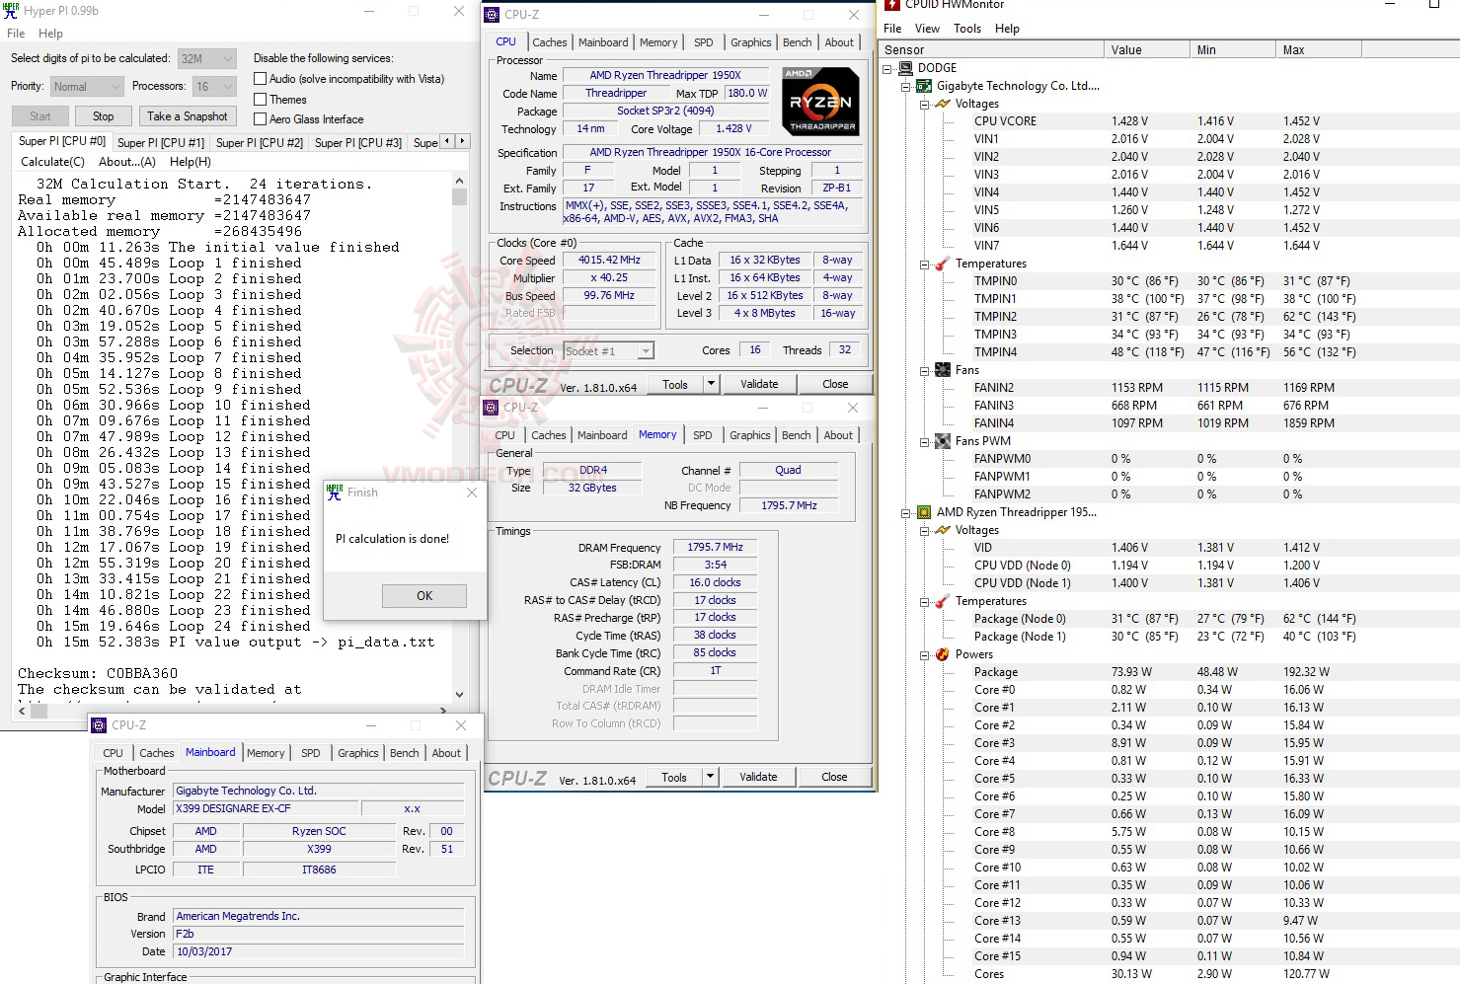Click the Hyper PI logo in the Finish dialog
The height and width of the screenshot is (984, 1460).
[336, 492]
